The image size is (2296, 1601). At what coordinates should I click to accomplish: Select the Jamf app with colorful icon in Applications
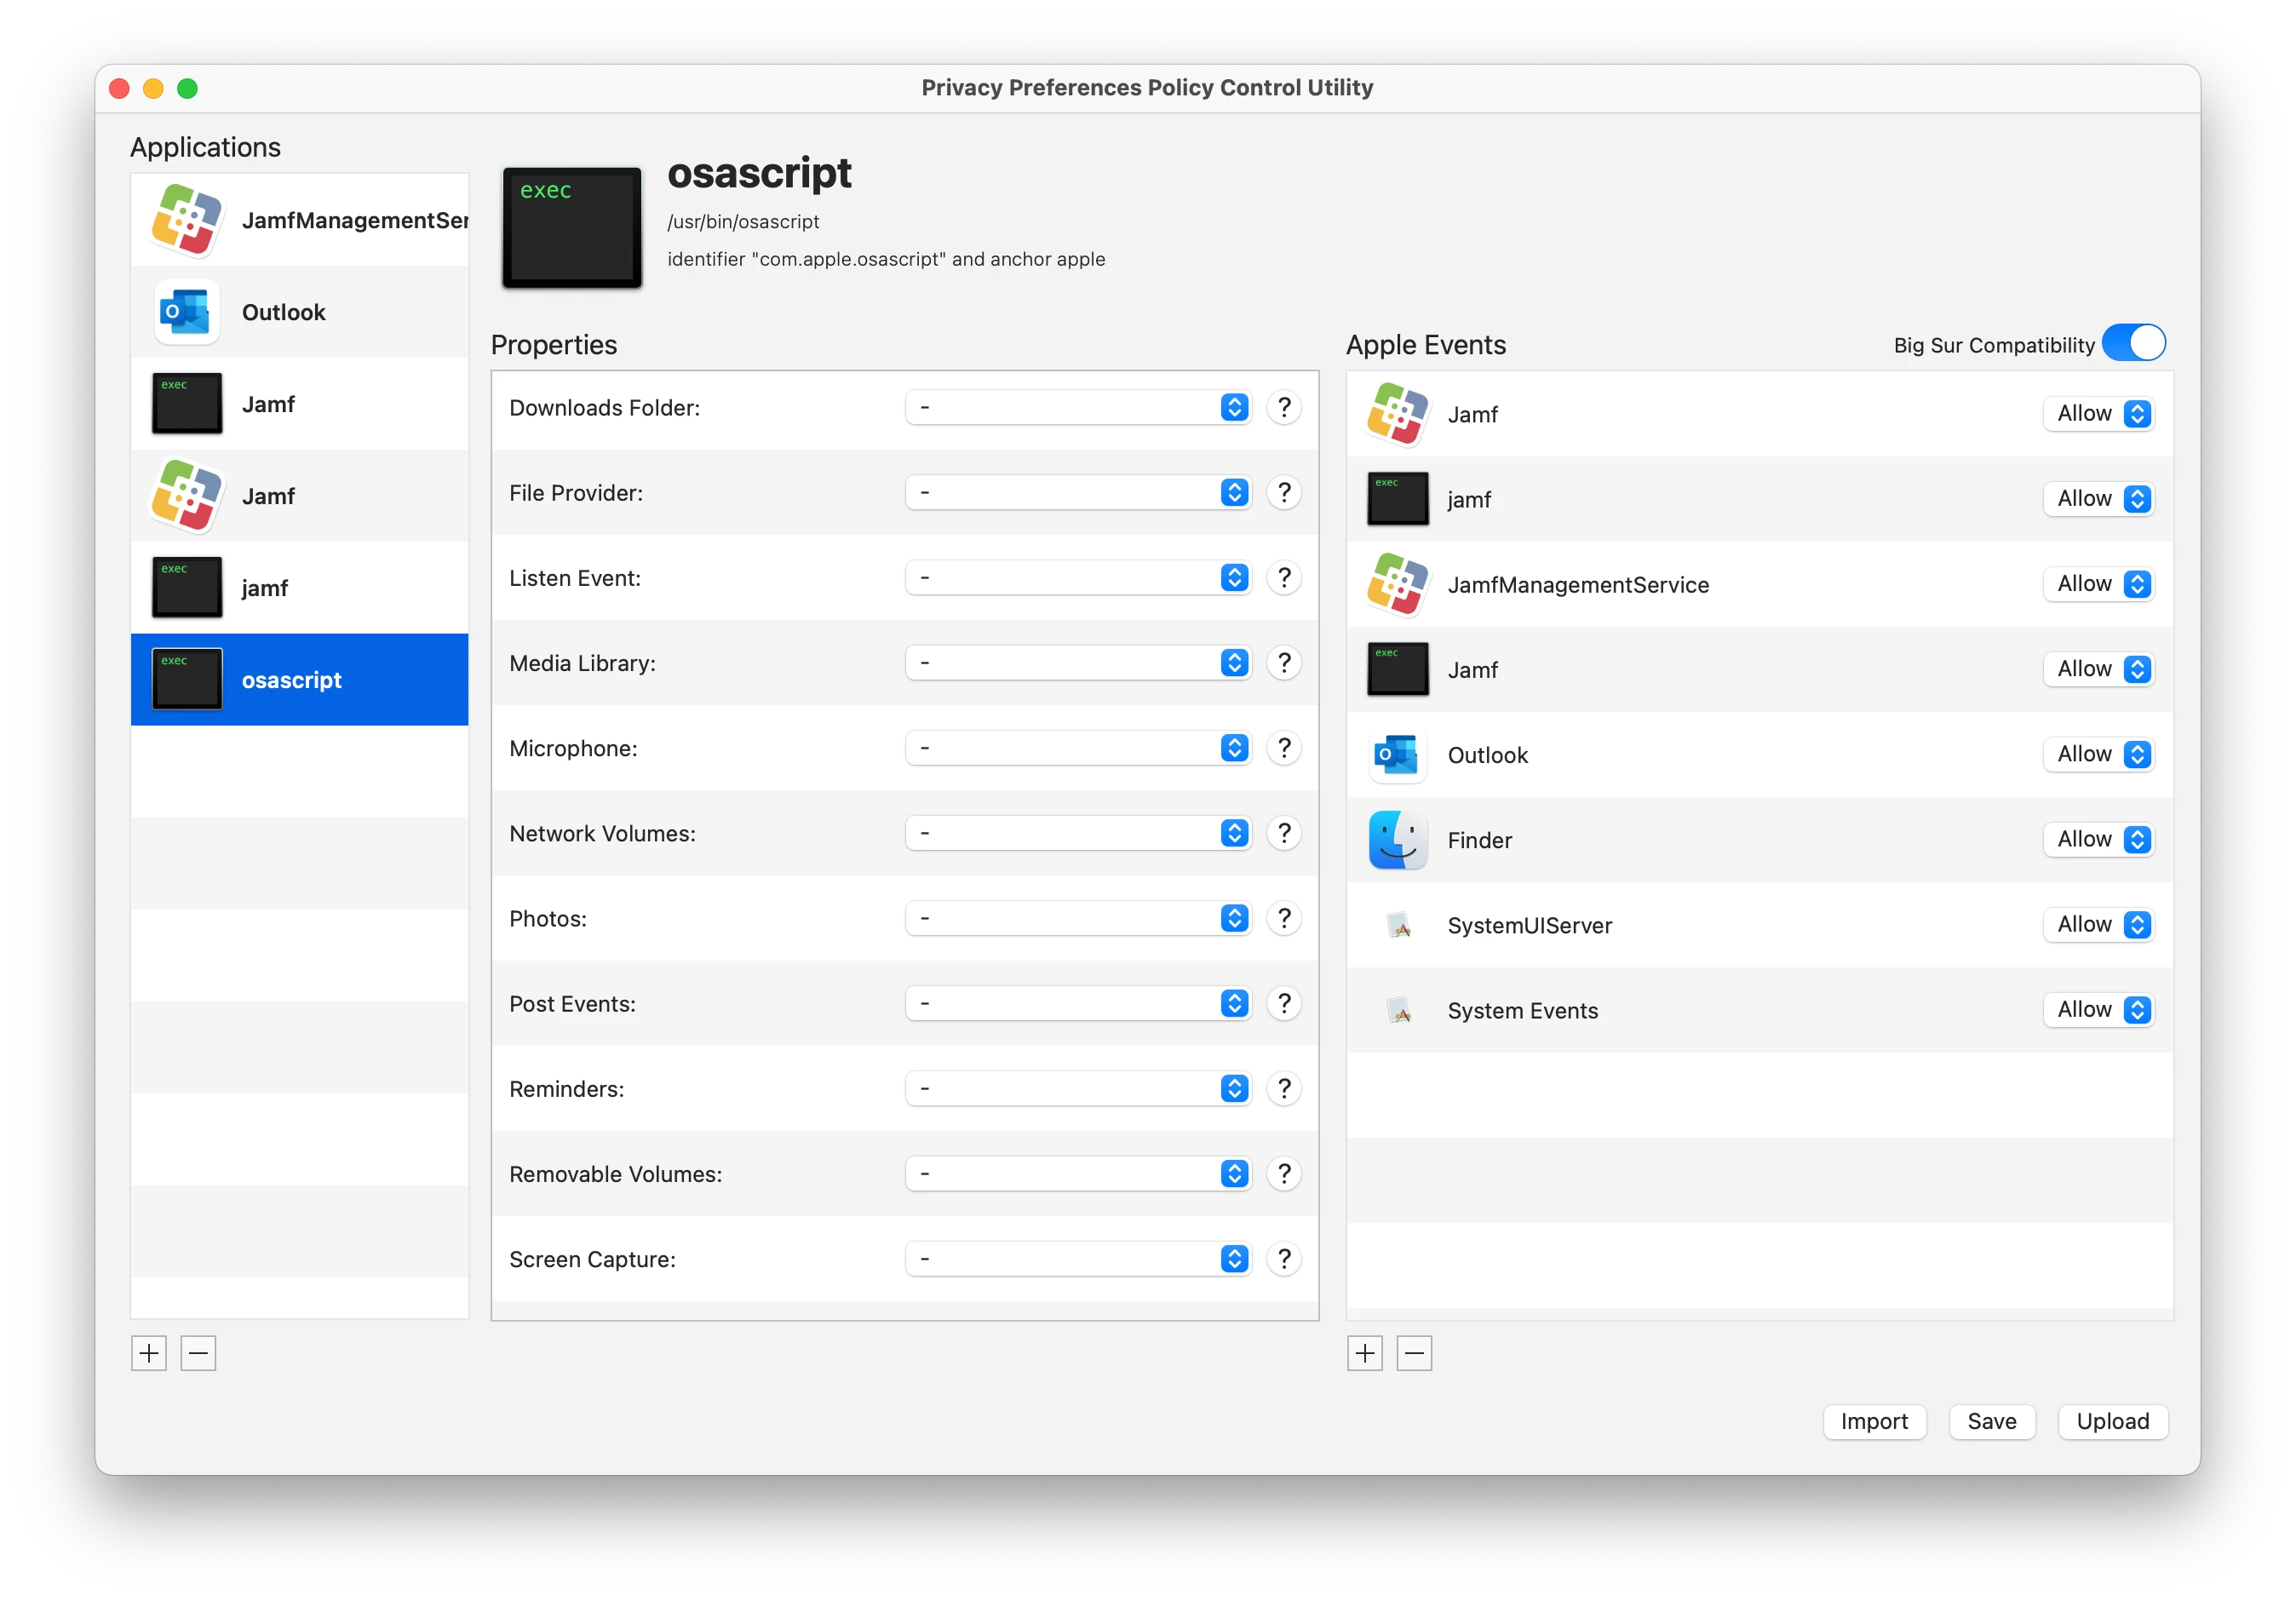coord(299,496)
